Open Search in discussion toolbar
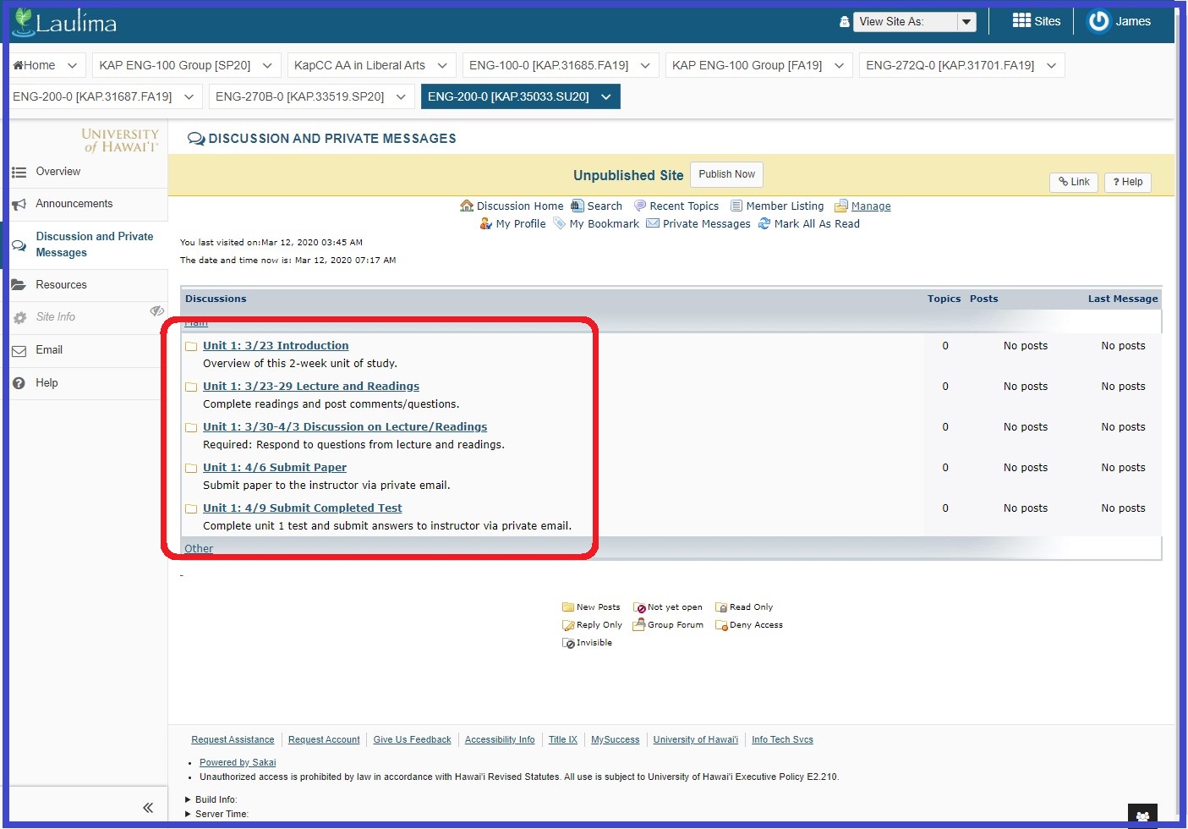This screenshot has width=1188, height=829. point(604,206)
